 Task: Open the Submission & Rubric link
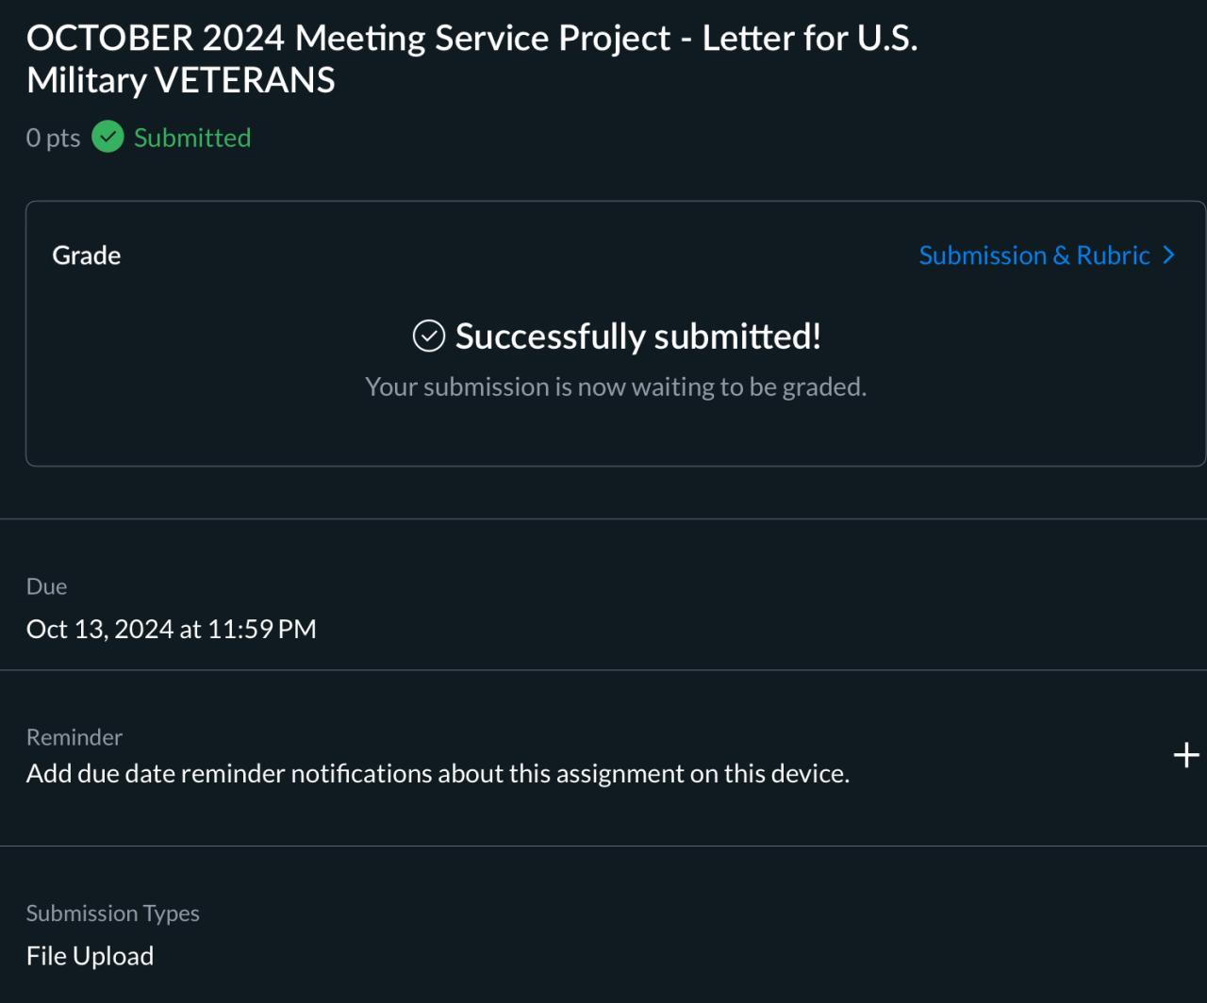(1034, 255)
